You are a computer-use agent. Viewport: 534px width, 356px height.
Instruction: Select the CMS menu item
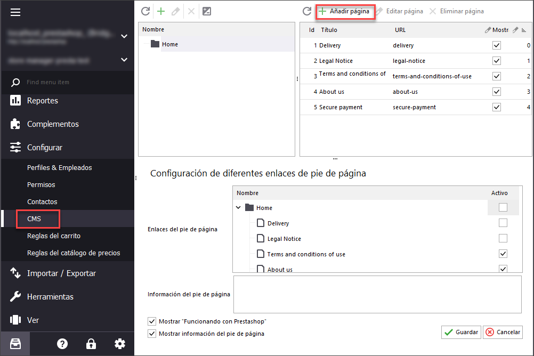34,219
